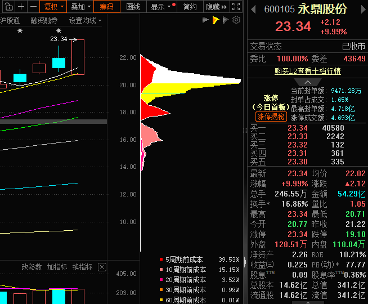Open chip distribution settings gear
Screen dimensions: 368x304
(236, 20)
